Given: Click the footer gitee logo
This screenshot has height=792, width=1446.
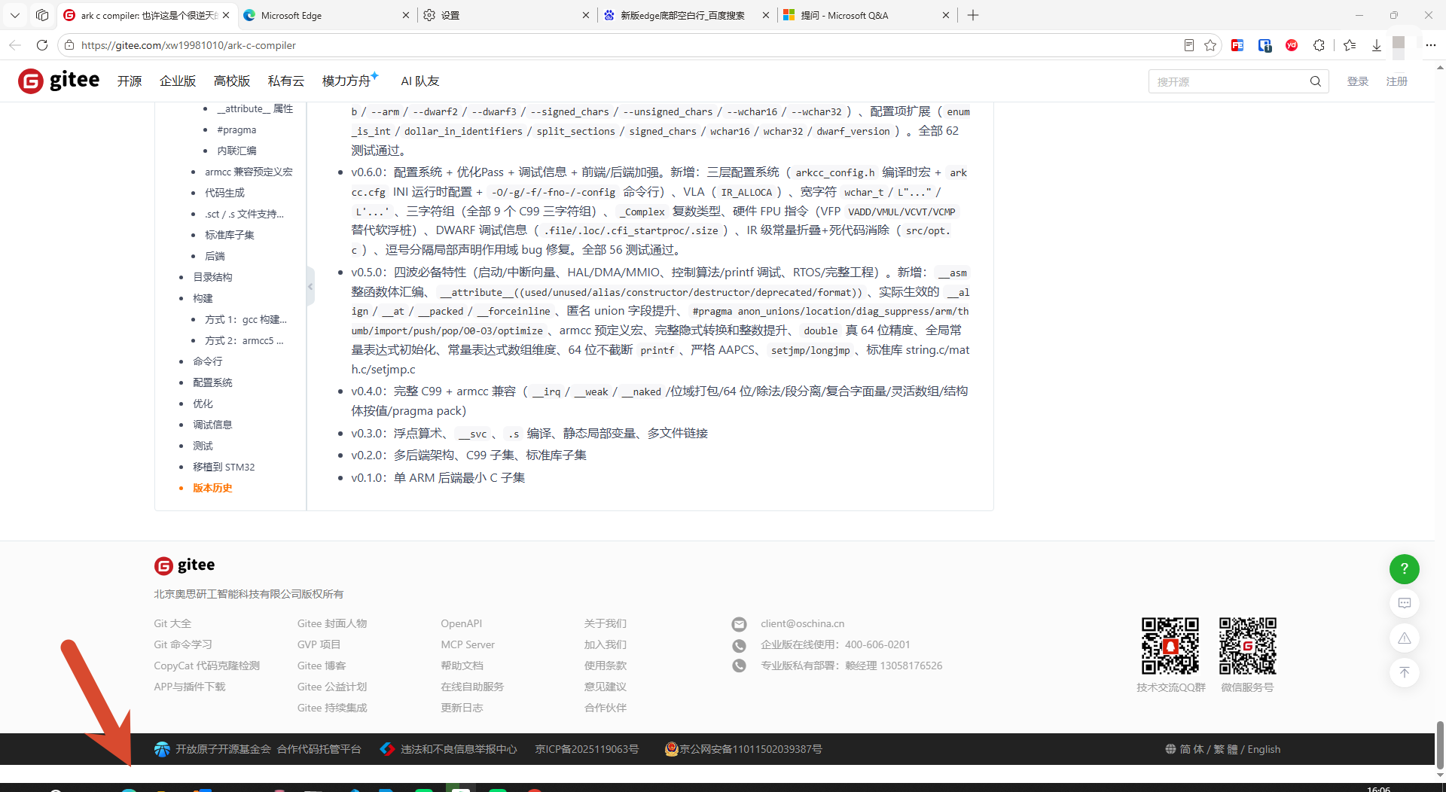Looking at the screenshot, I should point(185,565).
